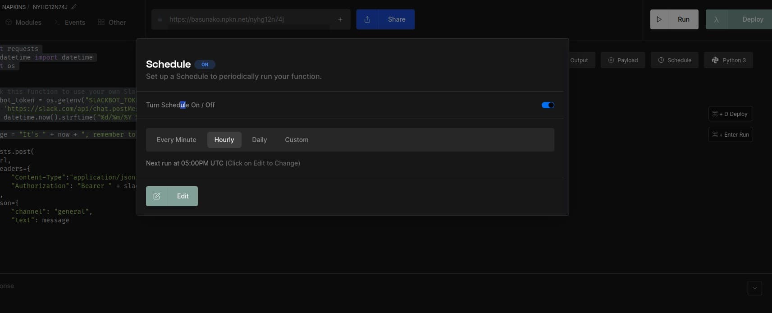Select the Custom schedule option
This screenshot has width=772, height=313.
(297, 140)
